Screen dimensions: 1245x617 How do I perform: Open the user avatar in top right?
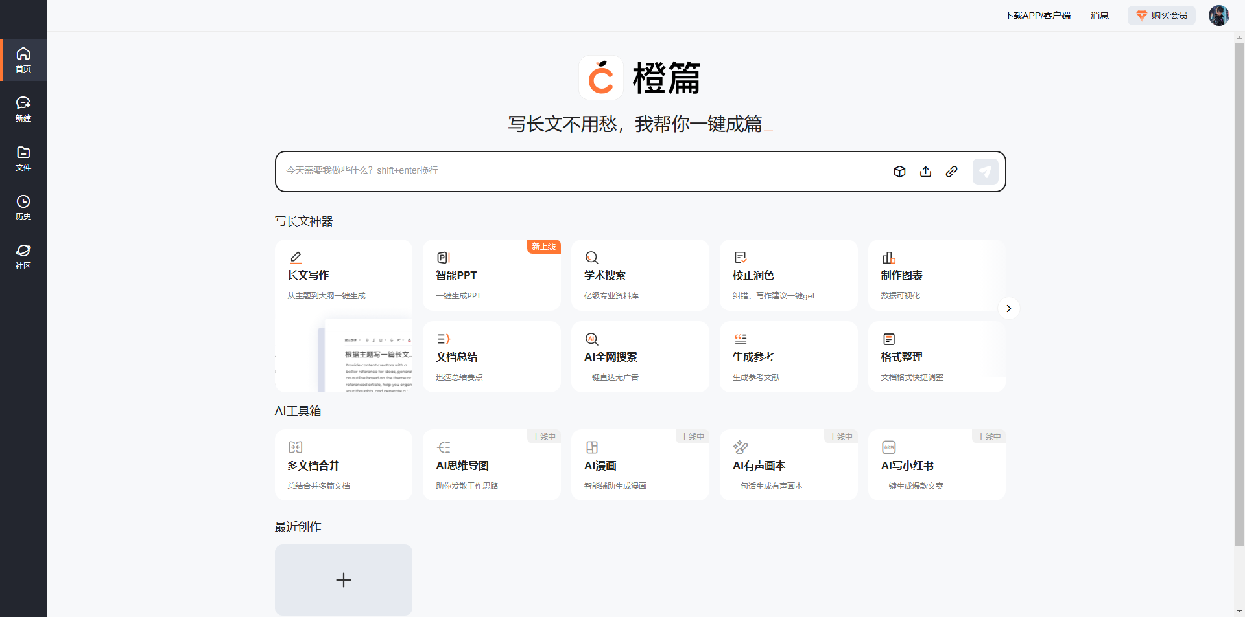1218,16
